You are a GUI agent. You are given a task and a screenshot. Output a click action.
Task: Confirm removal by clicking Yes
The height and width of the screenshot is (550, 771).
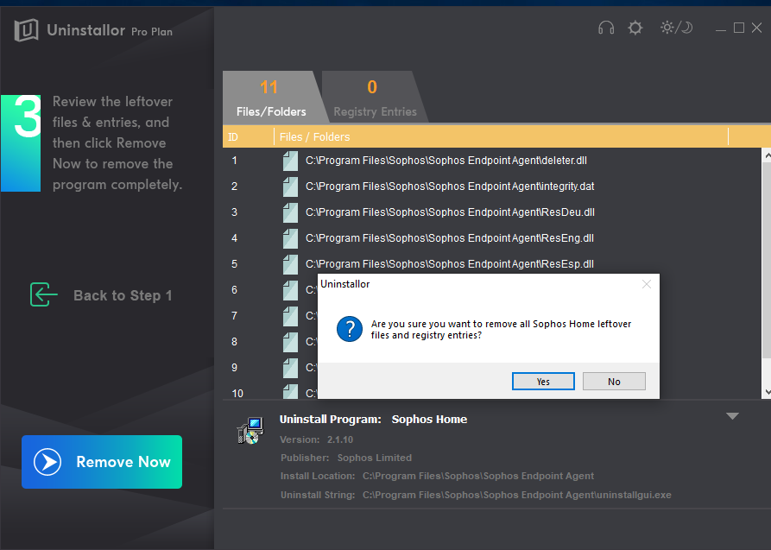click(x=543, y=382)
